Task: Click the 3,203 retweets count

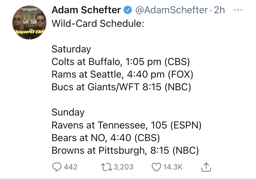Action: coord(123,167)
